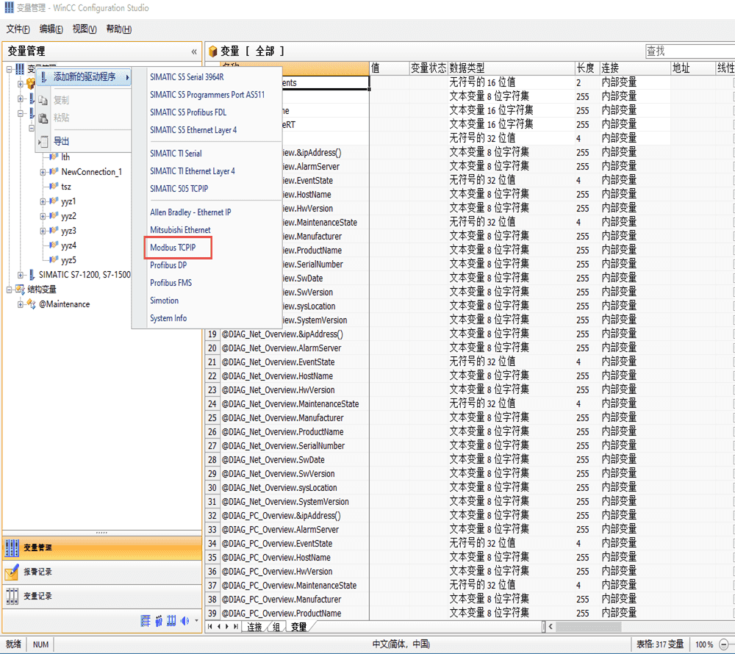The width and height of the screenshot is (735, 654).
Task: Expand the SIMATIC S7-1200, S7-1500 node
Action: [x=21, y=275]
